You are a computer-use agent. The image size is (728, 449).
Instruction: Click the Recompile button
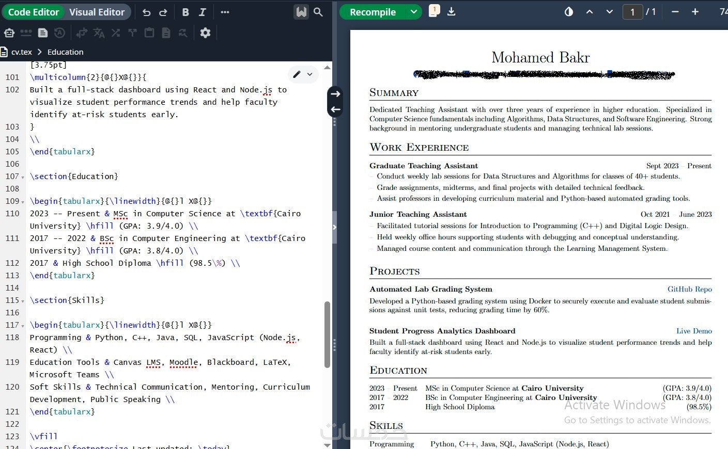tap(373, 12)
